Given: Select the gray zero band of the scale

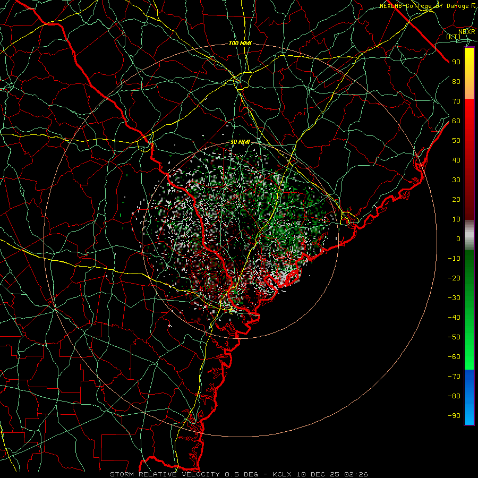Looking at the screenshot, I should click(469, 235).
